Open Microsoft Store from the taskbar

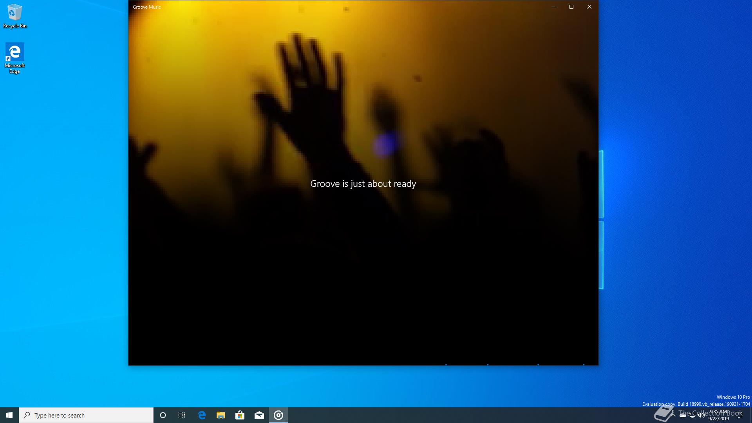click(240, 415)
